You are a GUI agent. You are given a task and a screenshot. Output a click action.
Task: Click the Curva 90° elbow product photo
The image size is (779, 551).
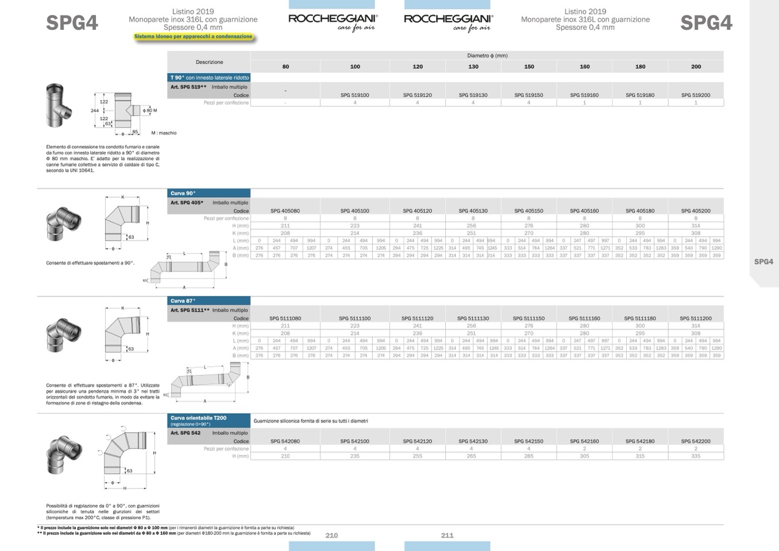[x=63, y=223]
